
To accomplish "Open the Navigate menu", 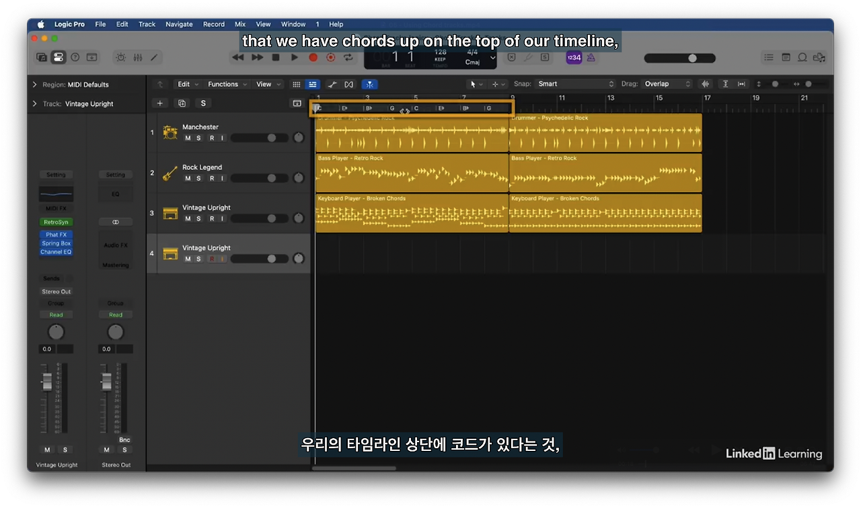I will [x=179, y=24].
